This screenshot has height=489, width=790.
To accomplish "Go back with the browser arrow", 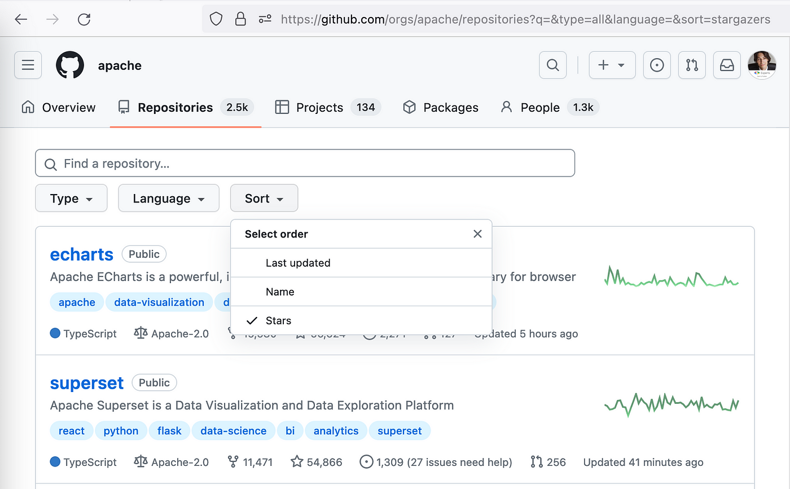I will (21, 20).
